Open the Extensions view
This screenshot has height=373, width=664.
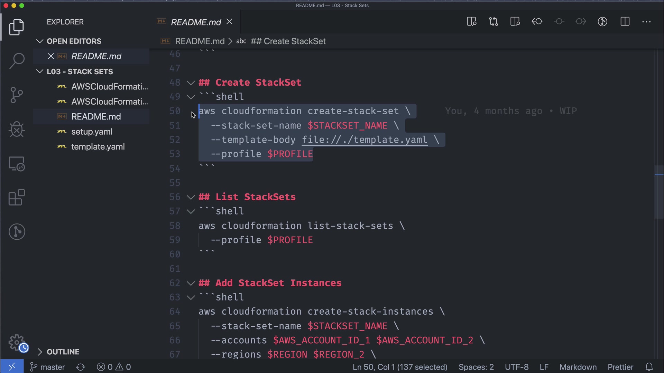(x=17, y=198)
